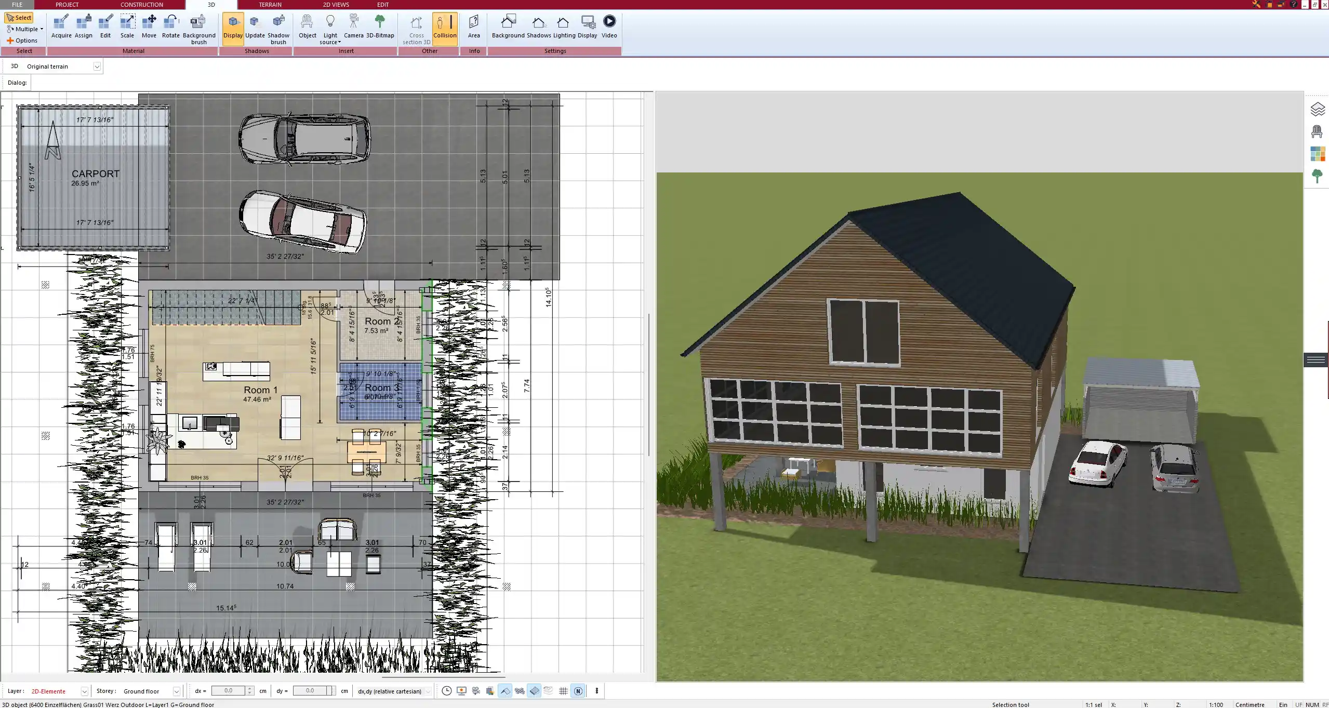Click the Centimetre unit in status bar
Viewport: 1329px width, 708px height.
(x=1250, y=704)
